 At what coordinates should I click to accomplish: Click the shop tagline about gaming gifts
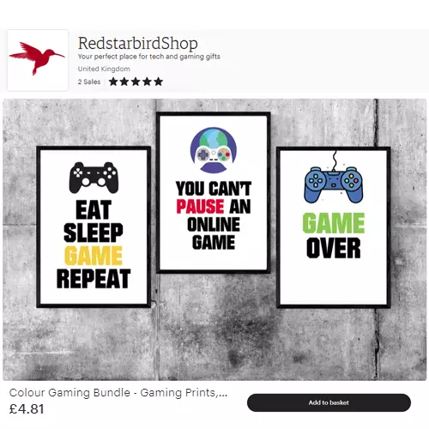[149, 57]
